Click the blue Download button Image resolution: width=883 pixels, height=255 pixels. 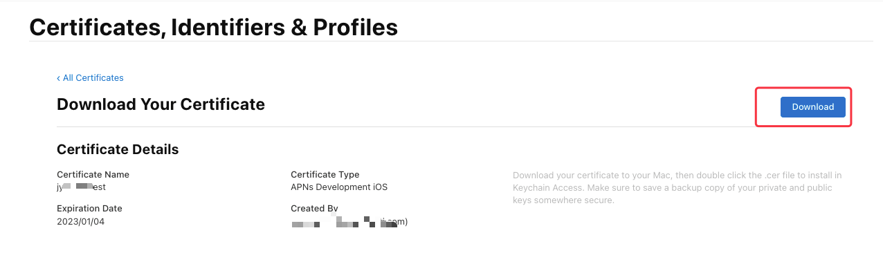coord(812,107)
